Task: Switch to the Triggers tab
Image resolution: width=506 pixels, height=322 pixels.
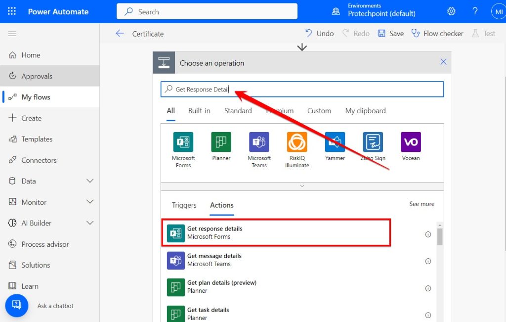Action: tap(184, 205)
